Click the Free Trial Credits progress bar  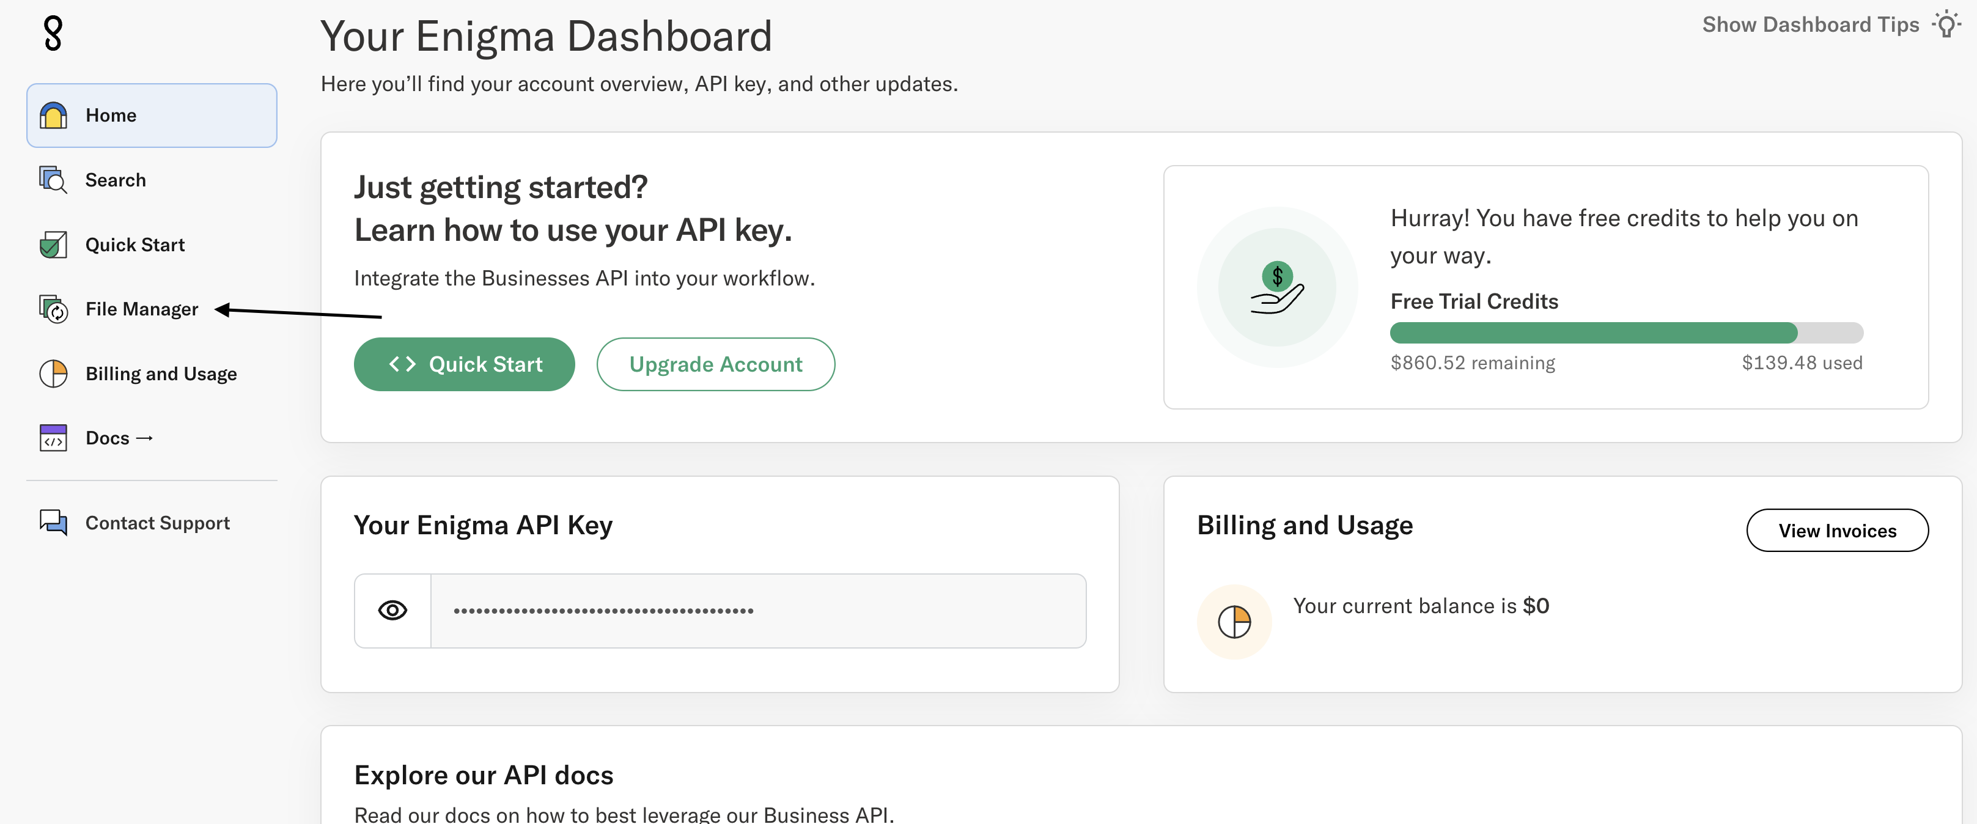[1592, 332]
